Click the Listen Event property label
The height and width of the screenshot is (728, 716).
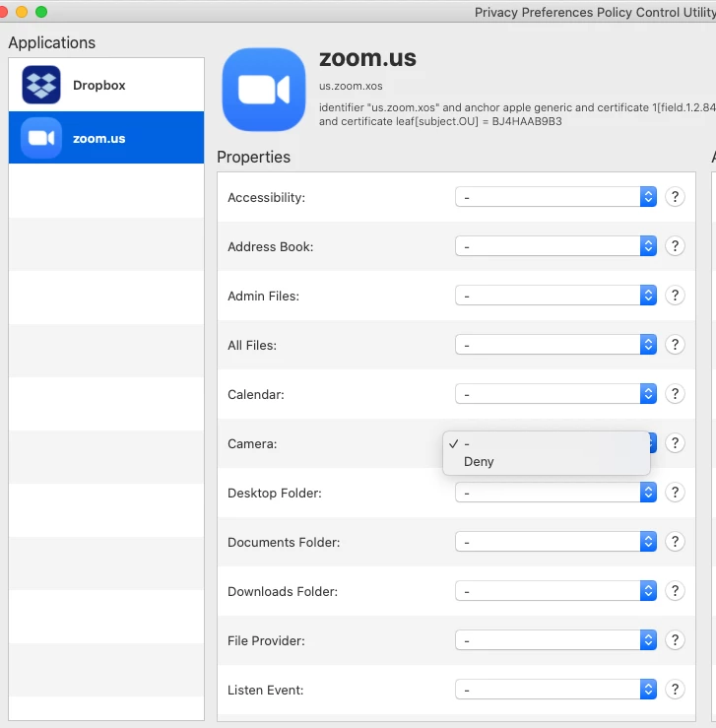point(266,690)
